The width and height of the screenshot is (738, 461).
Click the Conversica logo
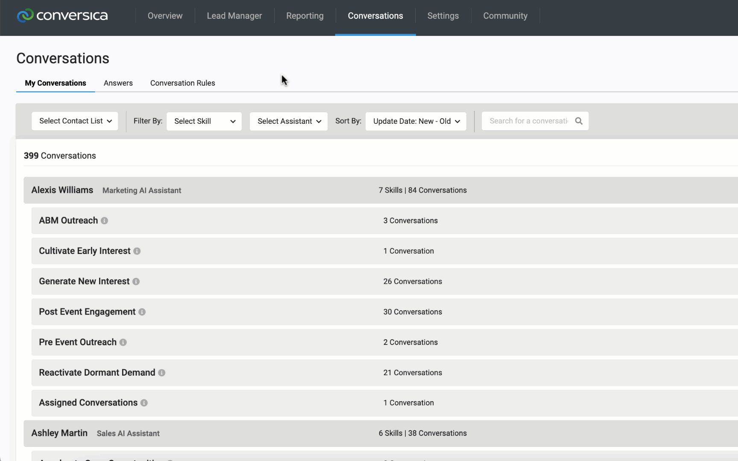point(62,16)
